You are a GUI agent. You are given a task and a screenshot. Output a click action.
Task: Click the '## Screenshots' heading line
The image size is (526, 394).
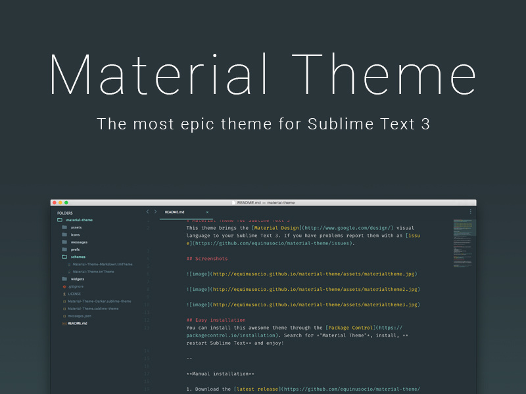click(x=207, y=259)
